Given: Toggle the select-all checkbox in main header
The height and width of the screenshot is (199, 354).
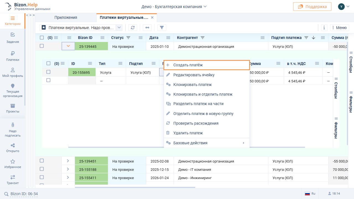Looking at the screenshot, I should (x=42, y=38).
